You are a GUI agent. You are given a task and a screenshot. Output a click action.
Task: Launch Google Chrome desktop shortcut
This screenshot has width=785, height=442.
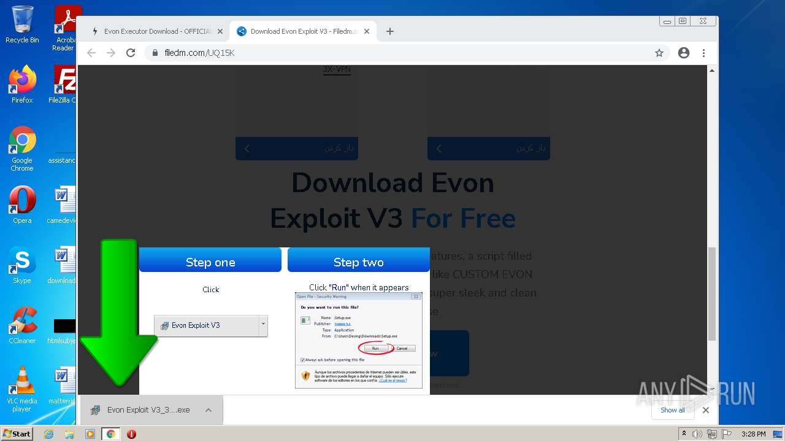[22, 149]
